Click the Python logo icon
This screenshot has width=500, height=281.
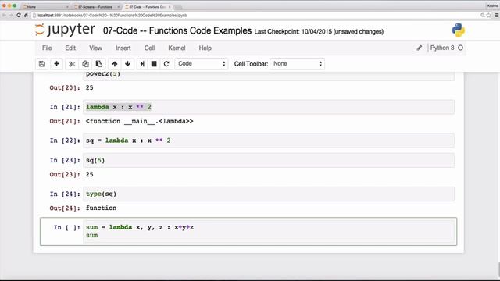pyautogui.click(x=459, y=30)
